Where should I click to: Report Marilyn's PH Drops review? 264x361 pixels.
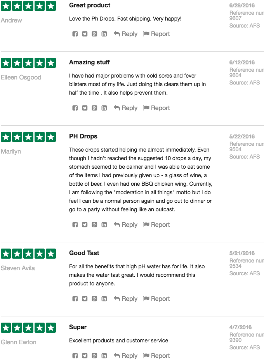(156, 225)
